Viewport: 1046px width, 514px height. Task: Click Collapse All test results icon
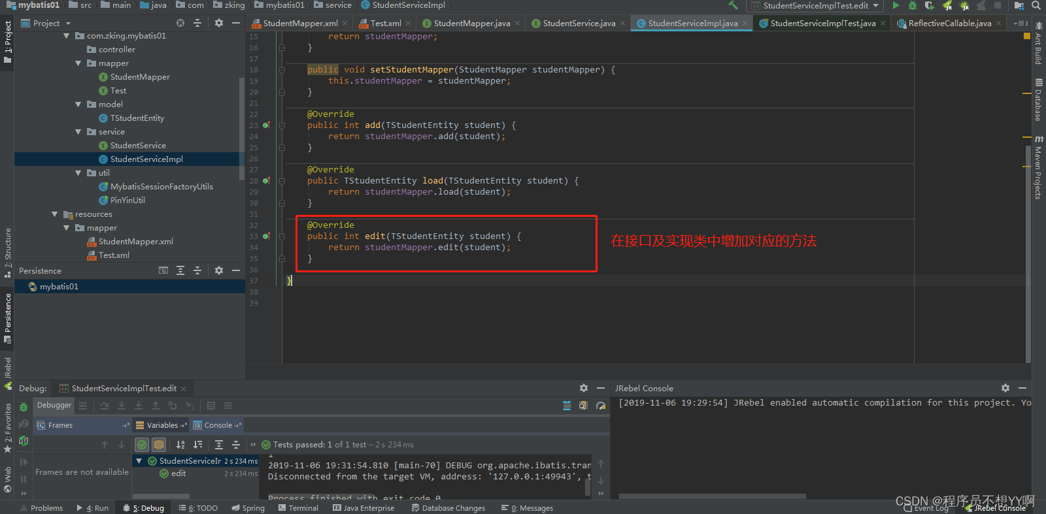click(236, 445)
